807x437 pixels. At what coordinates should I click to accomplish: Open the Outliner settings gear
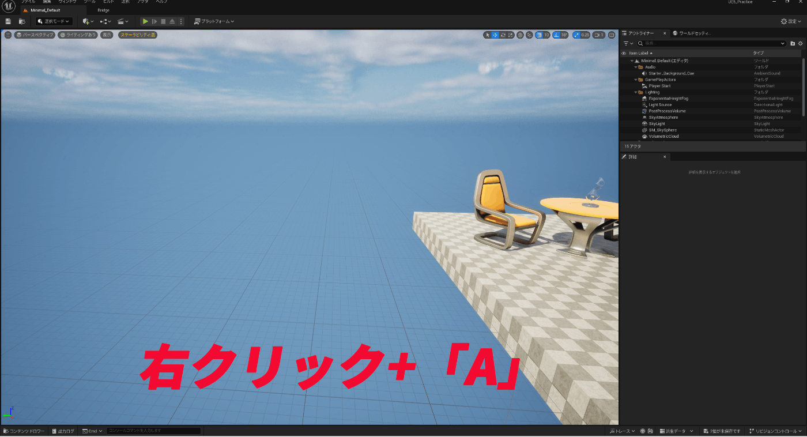point(801,43)
